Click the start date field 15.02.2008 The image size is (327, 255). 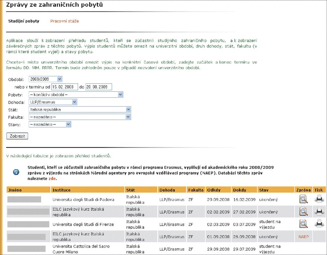65,87
